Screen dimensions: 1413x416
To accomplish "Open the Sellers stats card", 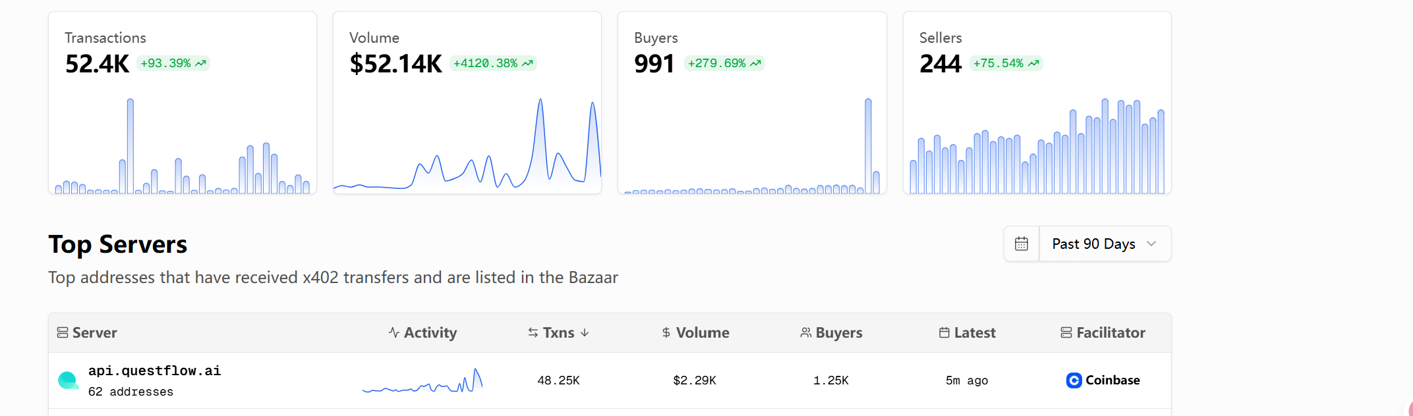I will click(1037, 103).
